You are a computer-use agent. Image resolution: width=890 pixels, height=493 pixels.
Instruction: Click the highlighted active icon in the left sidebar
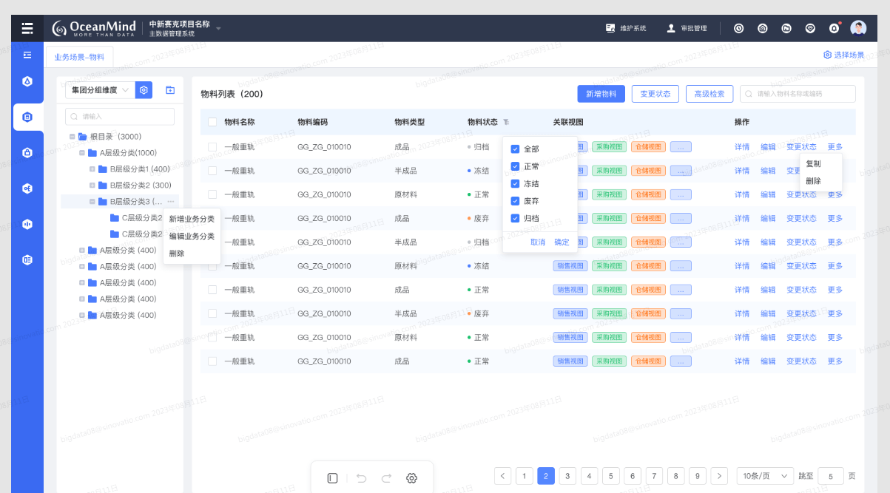click(x=27, y=117)
